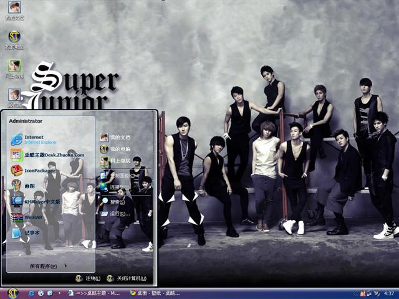The image size is (399, 299).
Task: Open the Recycle Bin desktop icon
Action: pos(14,98)
